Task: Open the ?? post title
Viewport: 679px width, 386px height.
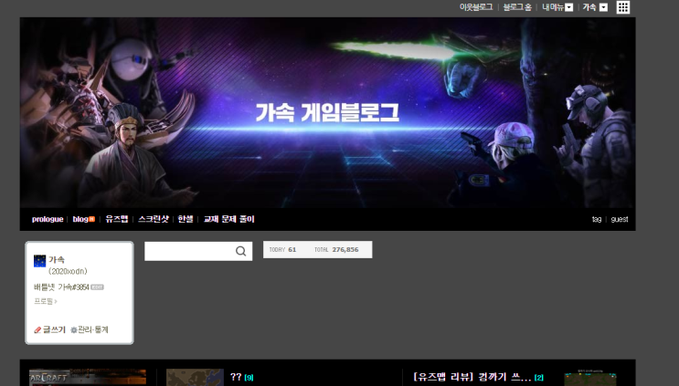Action: [236, 377]
